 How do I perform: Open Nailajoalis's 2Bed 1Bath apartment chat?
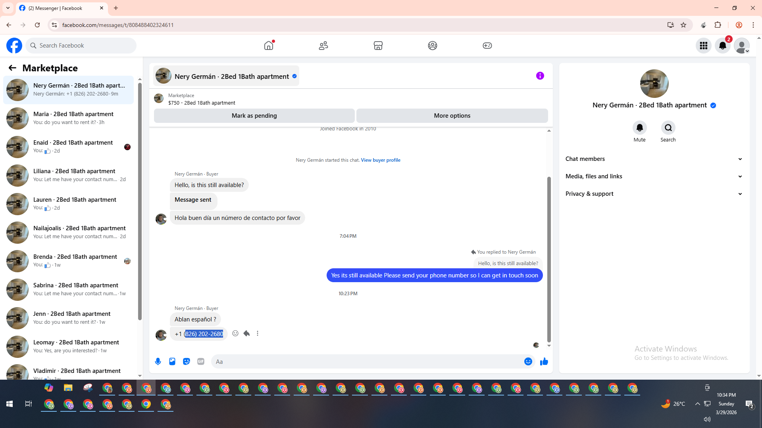(69, 233)
